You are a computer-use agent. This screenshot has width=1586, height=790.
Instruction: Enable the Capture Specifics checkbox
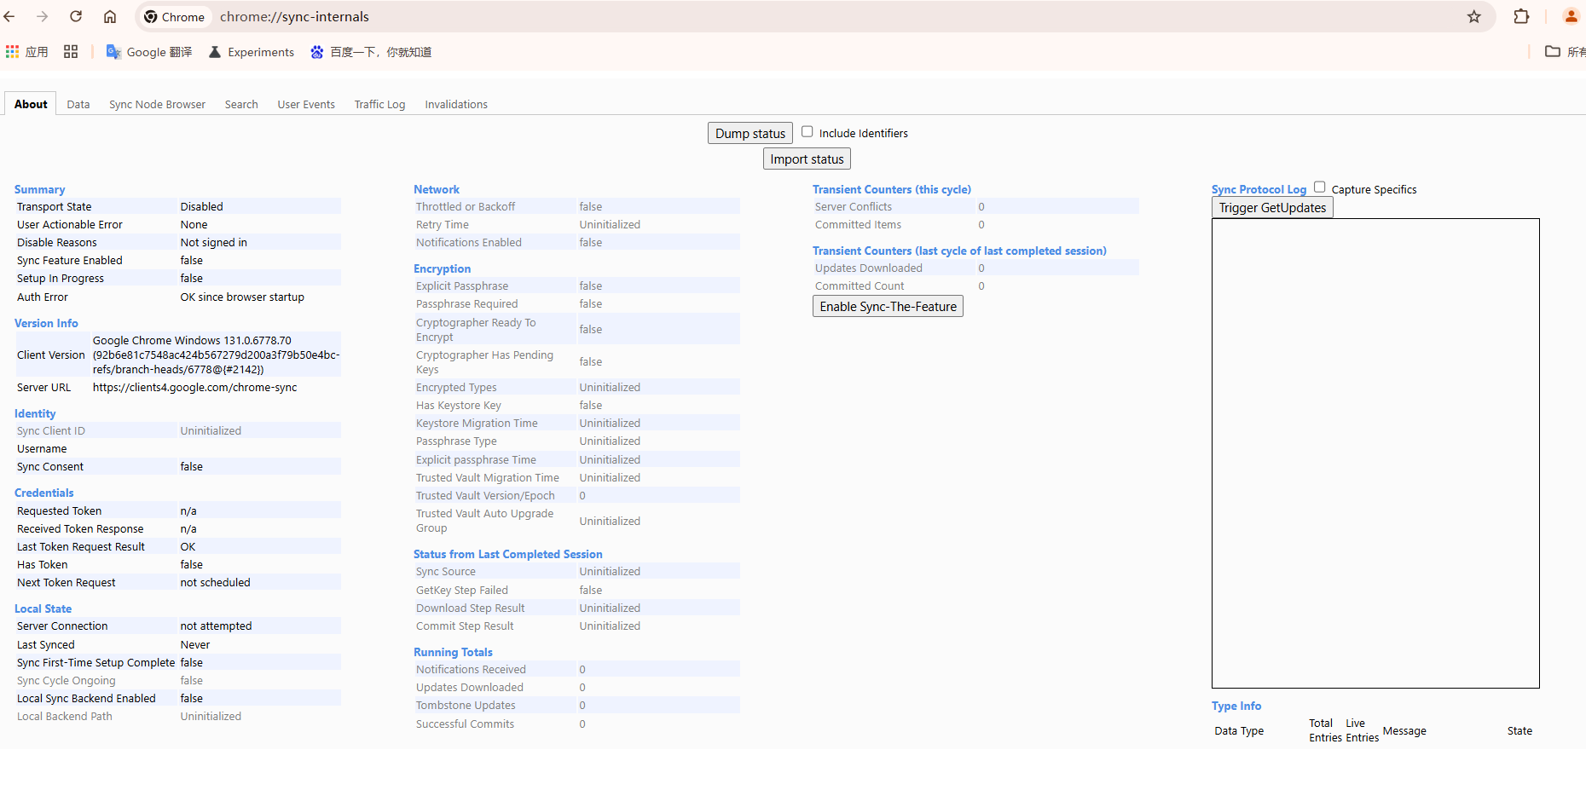1319,187
